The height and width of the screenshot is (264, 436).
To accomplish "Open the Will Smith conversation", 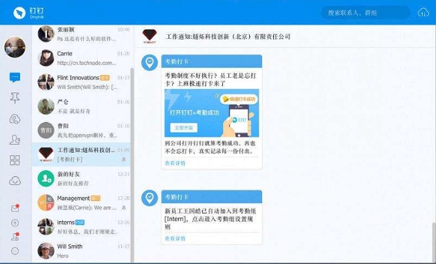I will [82, 251].
